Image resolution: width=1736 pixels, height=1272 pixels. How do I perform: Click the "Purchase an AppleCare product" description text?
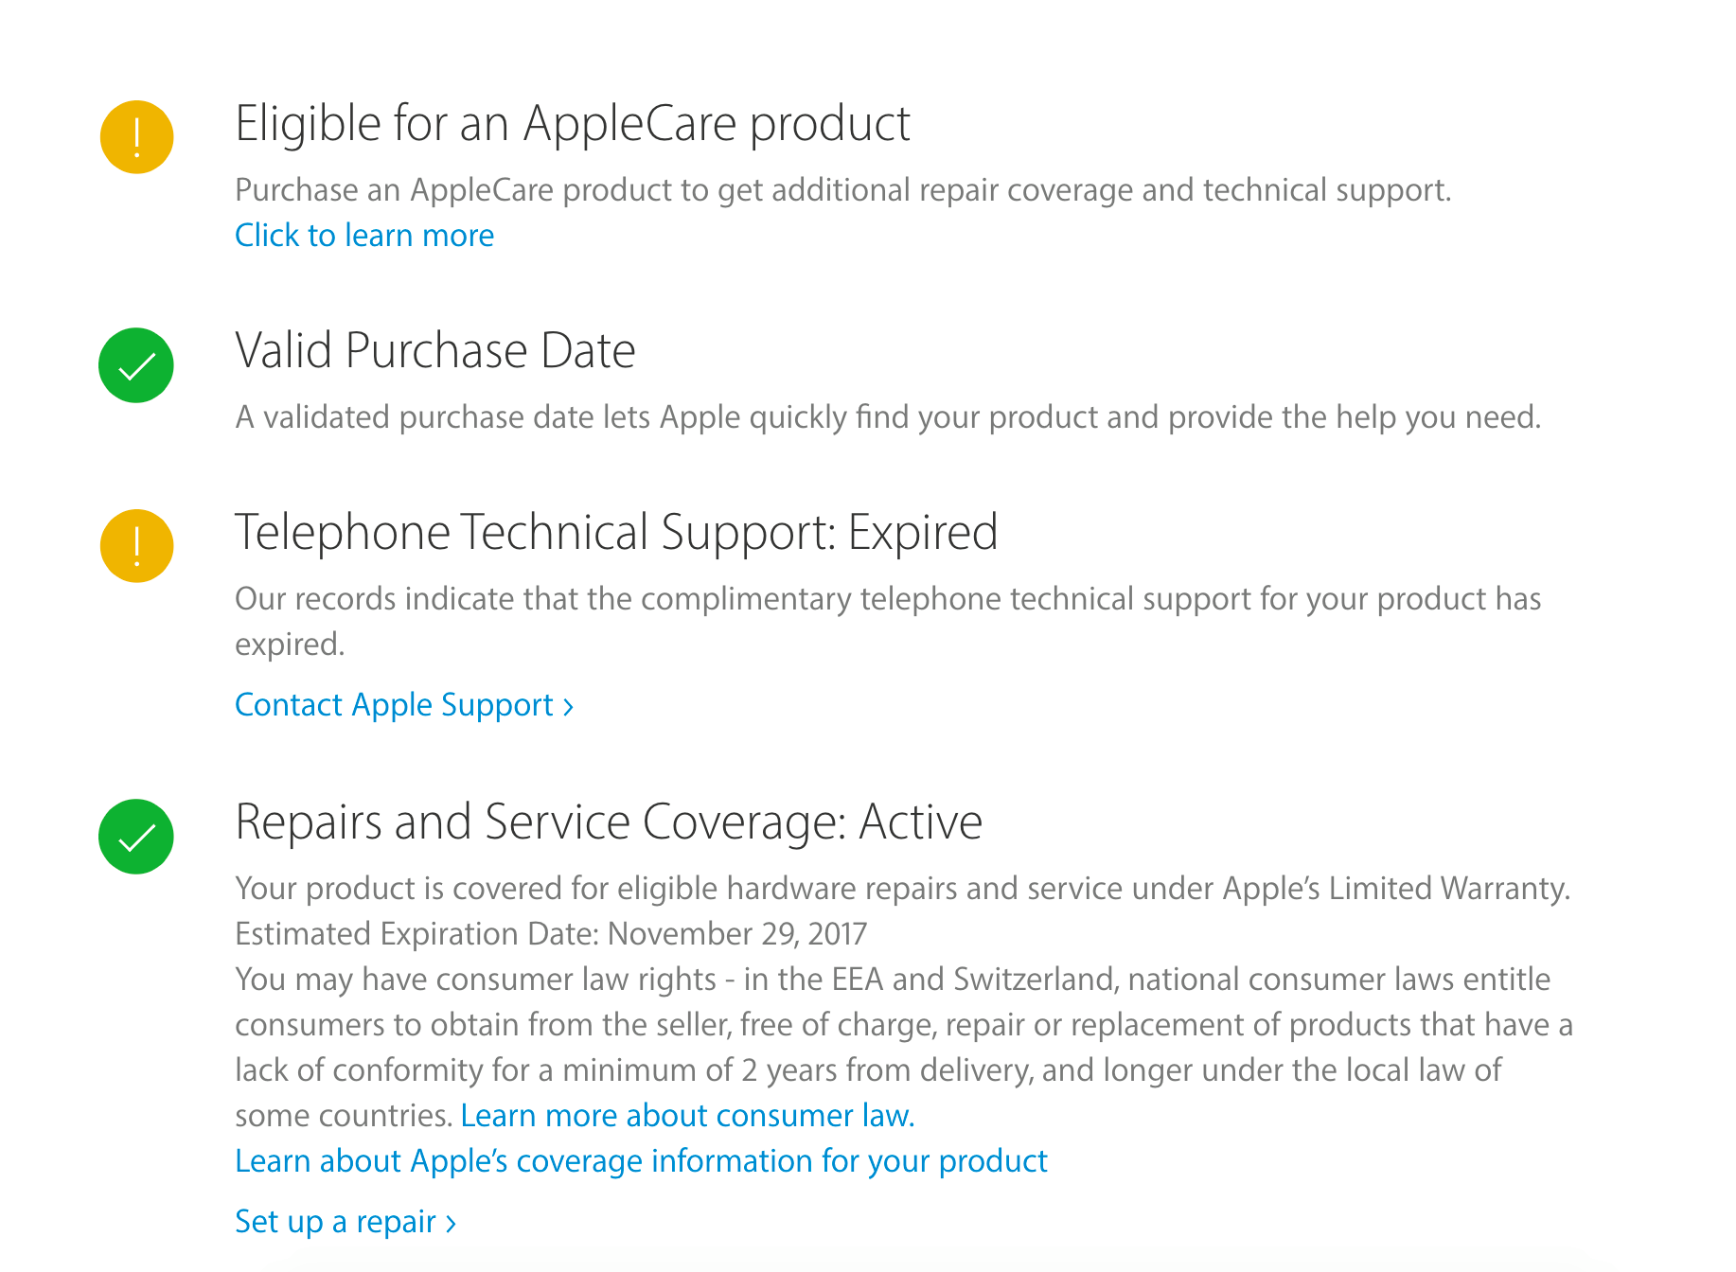point(842,190)
